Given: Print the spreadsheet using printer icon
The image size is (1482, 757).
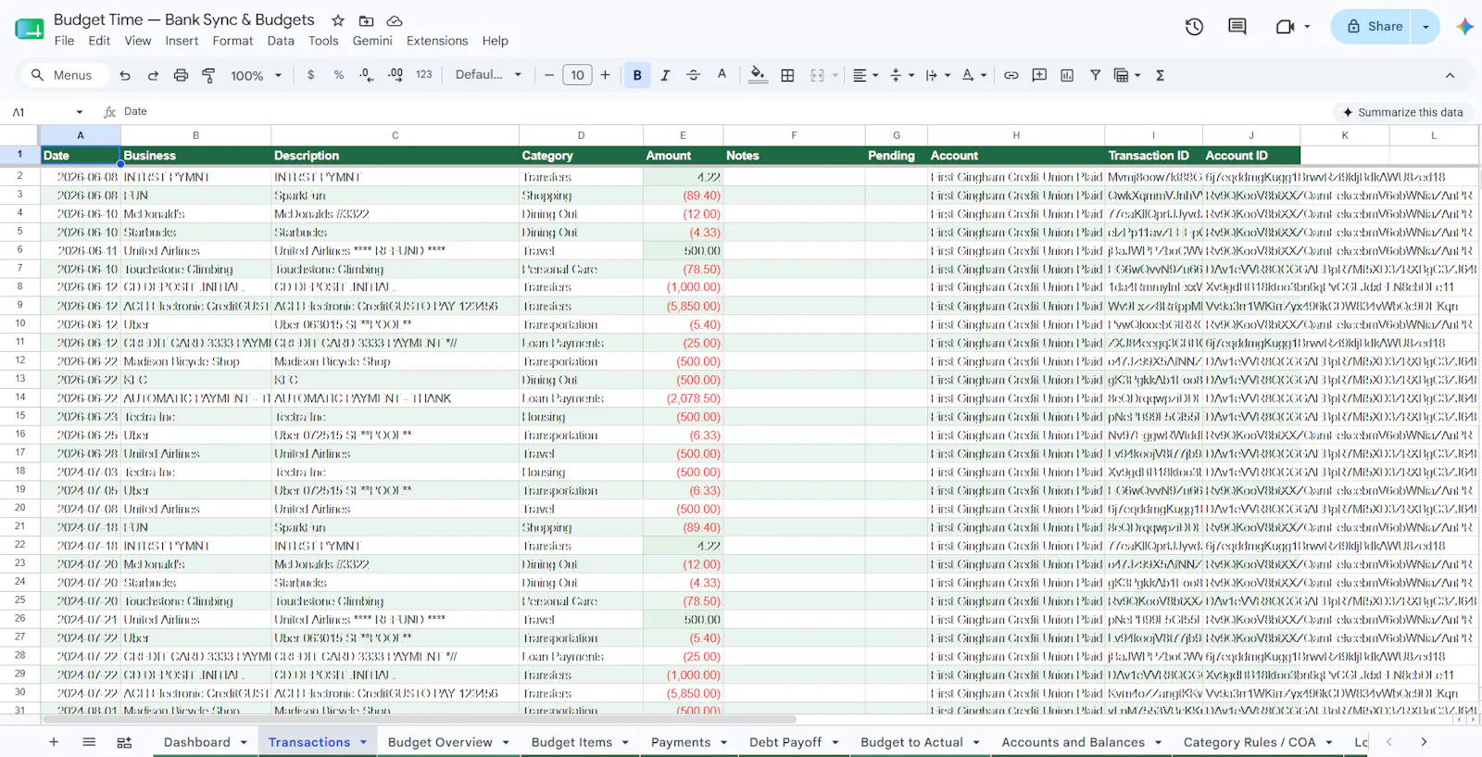Looking at the screenshot, I should [x=181, y=75].
